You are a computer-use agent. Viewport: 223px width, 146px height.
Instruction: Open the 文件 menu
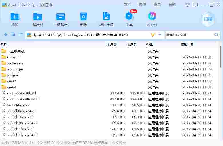(x=127, y=5)
